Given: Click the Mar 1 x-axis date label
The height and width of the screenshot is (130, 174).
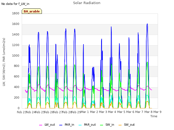Looking at the screenshot, I should [85, 112].
